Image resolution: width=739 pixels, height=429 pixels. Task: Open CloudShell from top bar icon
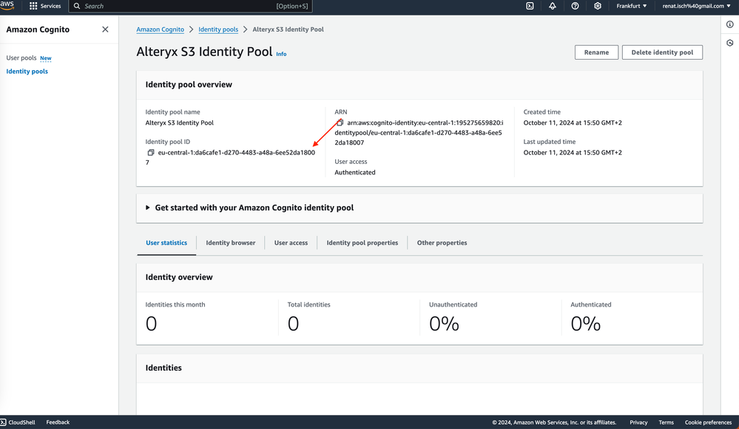click(530, 6)
